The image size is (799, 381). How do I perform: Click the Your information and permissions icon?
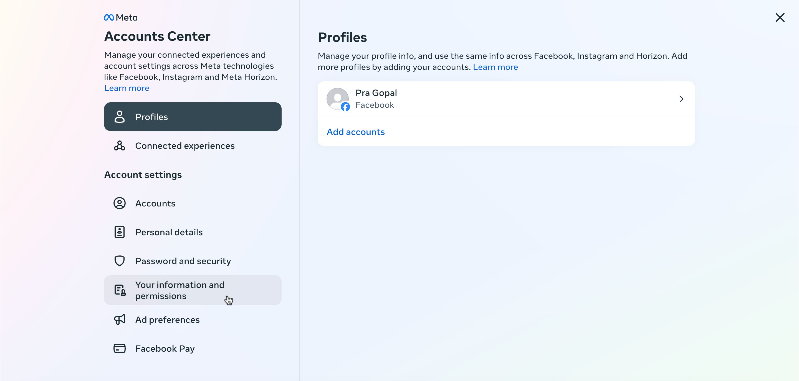tap(119, 290)
